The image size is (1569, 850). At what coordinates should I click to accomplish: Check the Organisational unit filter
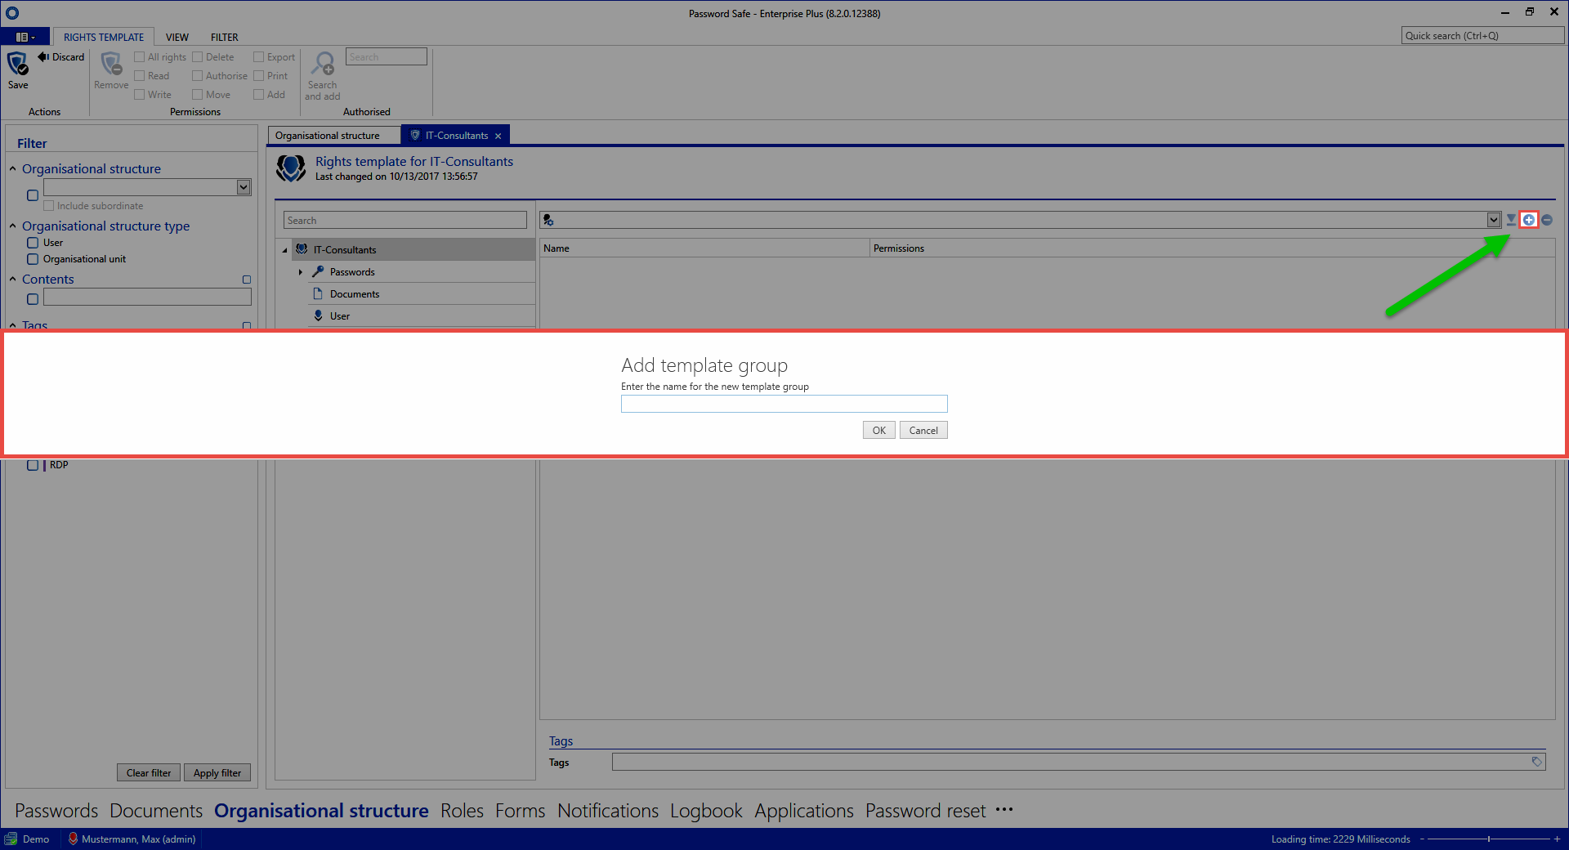pos(33,259)
